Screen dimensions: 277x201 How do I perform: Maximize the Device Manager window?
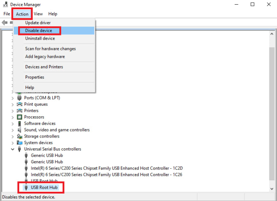click(x=252, y=4)
